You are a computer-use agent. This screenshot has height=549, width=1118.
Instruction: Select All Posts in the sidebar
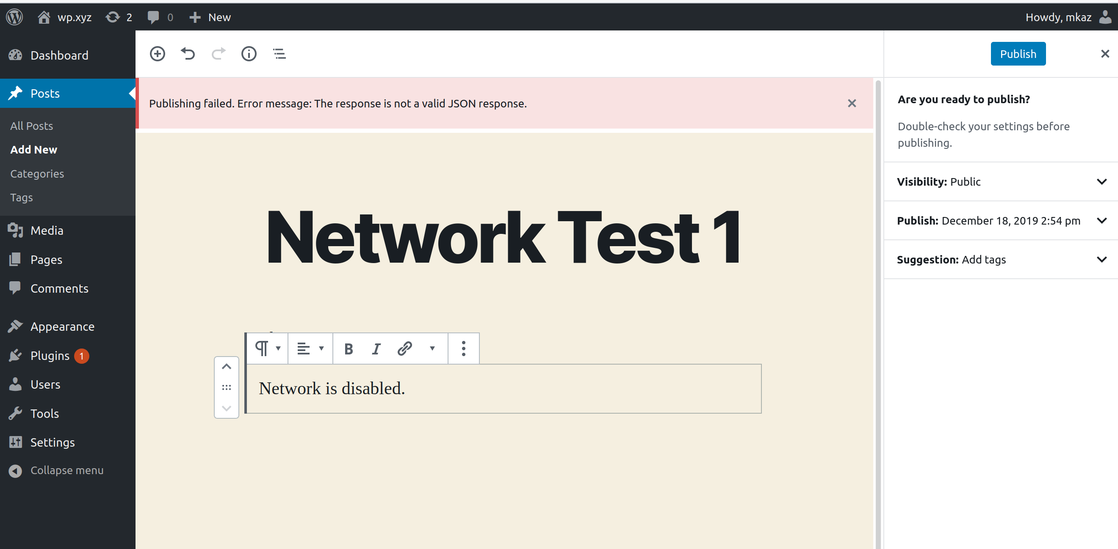(31, 126)
